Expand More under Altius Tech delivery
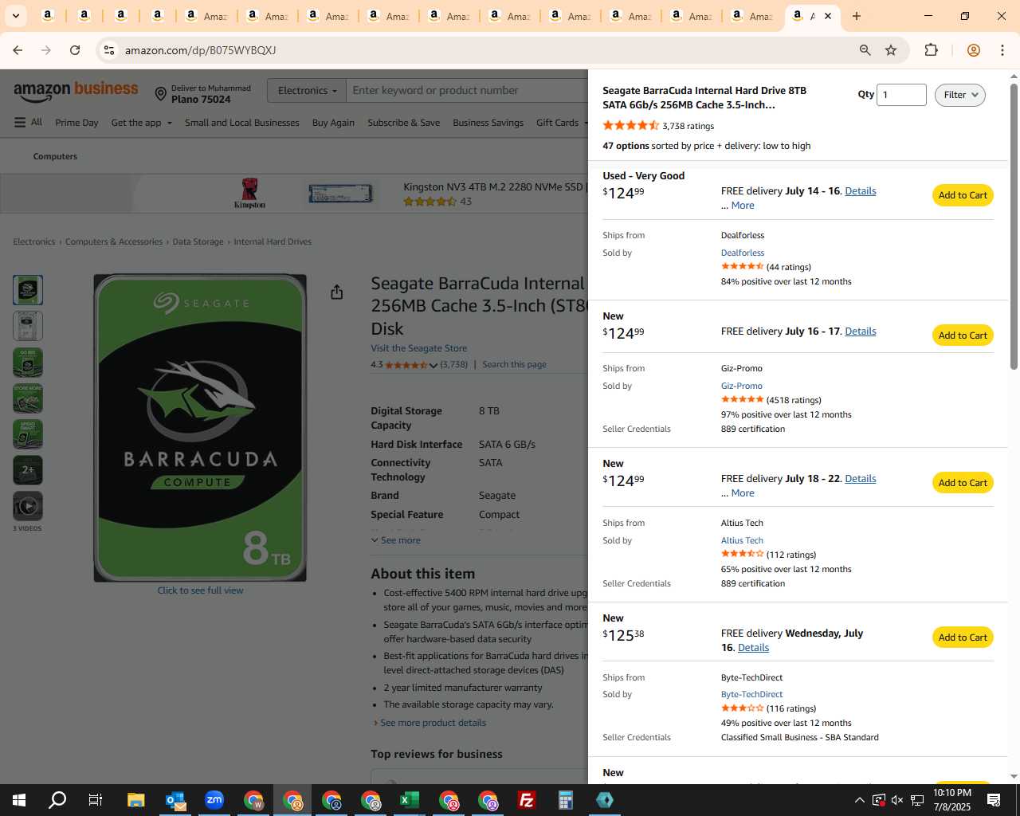 tap(743, 493)
